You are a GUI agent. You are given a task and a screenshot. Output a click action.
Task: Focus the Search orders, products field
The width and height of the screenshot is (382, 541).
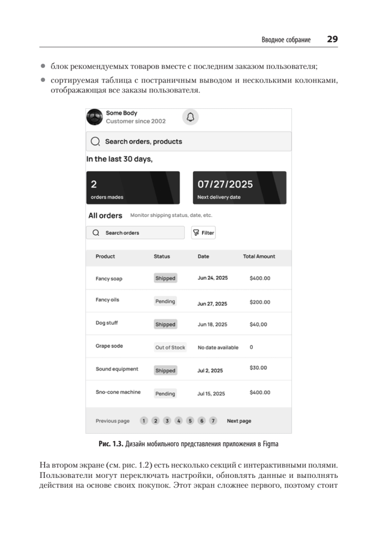189,142
